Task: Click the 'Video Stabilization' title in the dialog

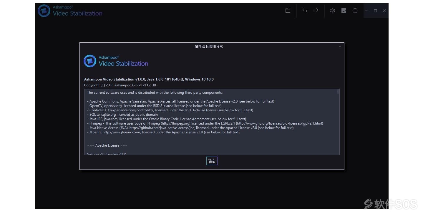Action: tap(123, 63)
